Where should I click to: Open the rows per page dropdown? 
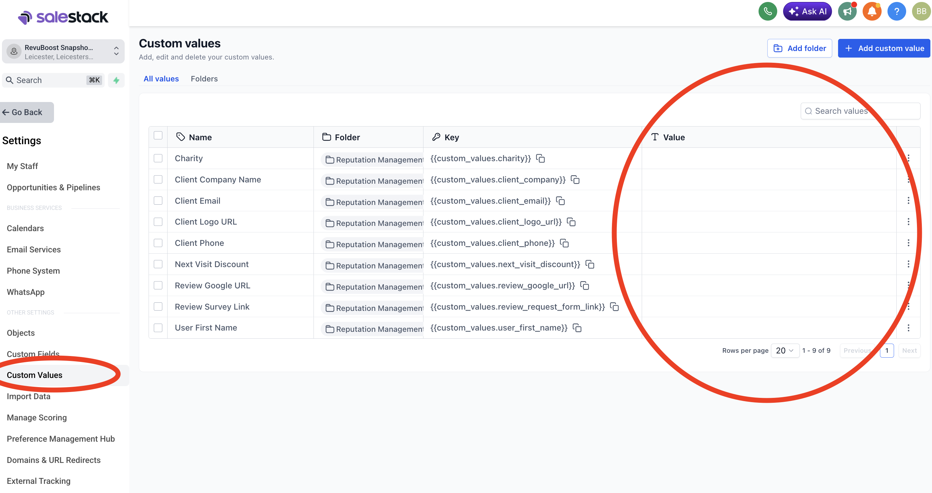[785, 350]
